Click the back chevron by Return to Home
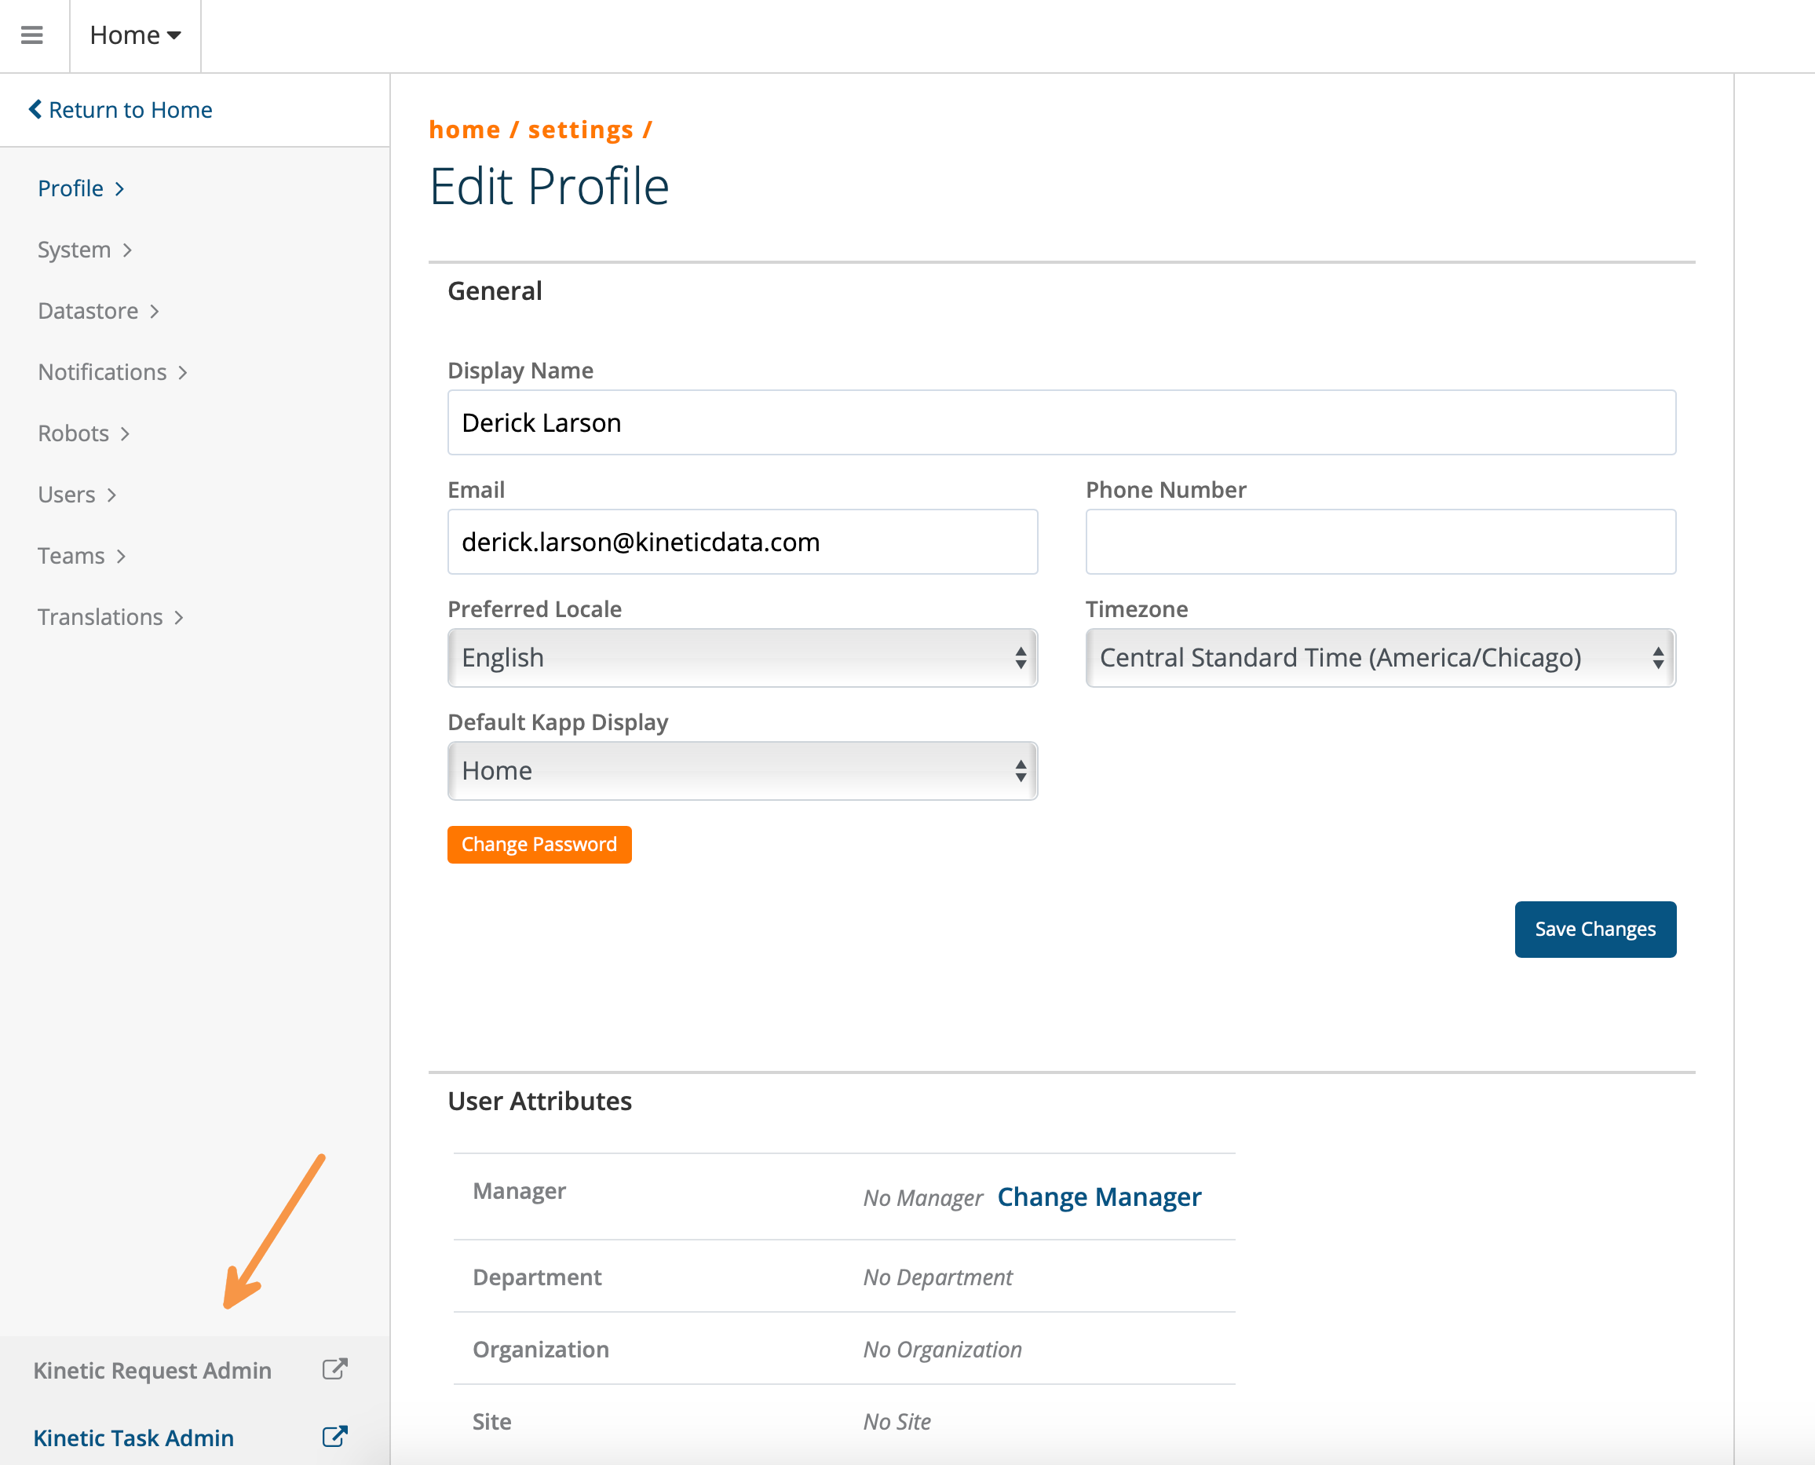The width and height of the screenshot is (1815, 1465). click(x=35, y=109)
